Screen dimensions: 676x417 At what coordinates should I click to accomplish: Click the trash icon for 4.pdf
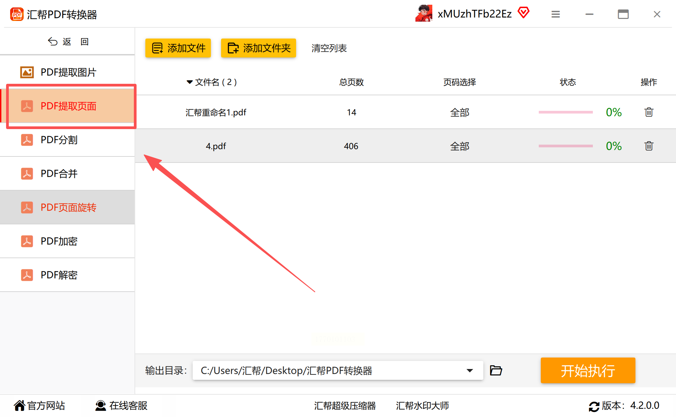click(x=649, y=146)
